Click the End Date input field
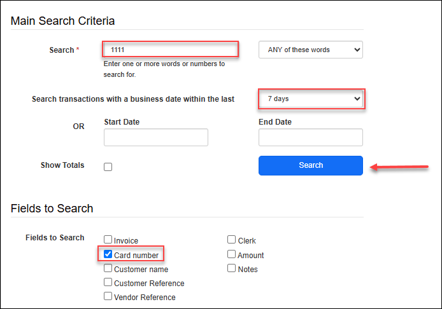The height and width of the screenshot is (309, 442). (x=310, y=137)
